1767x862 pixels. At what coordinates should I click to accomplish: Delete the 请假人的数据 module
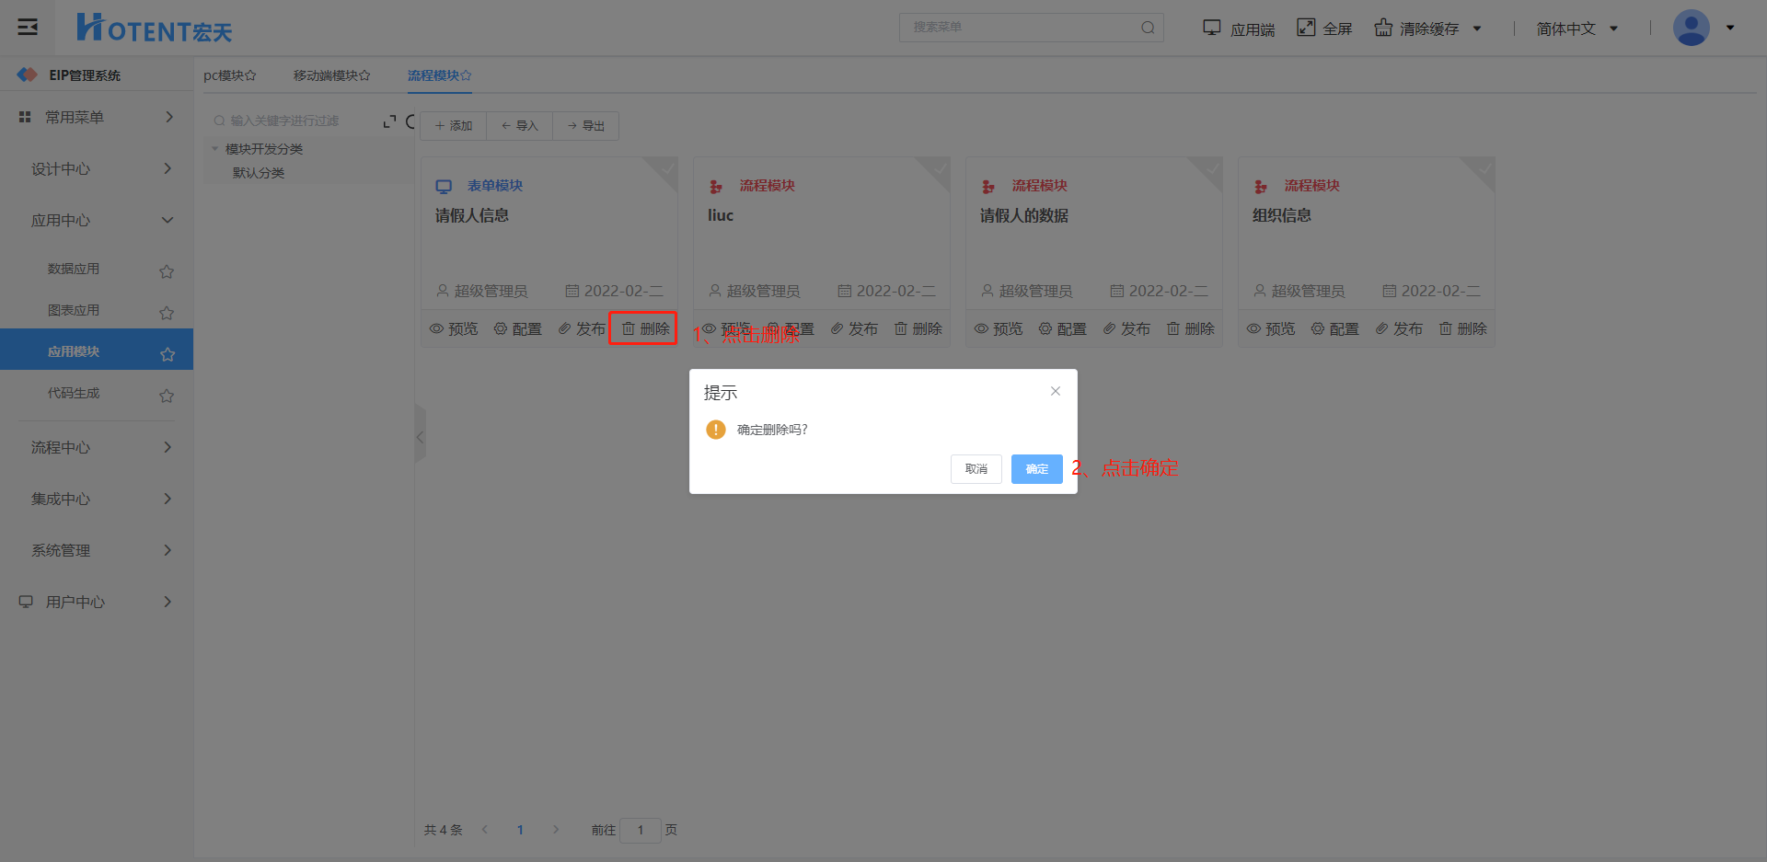coord(1190,328)
